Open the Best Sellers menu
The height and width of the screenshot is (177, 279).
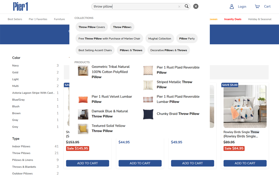[15, 19]
